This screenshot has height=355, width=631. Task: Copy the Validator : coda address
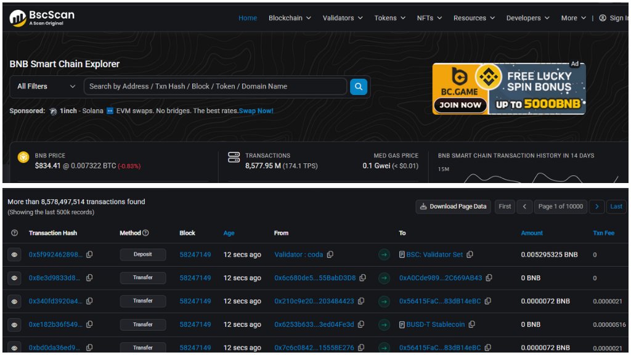coord(330,255)
